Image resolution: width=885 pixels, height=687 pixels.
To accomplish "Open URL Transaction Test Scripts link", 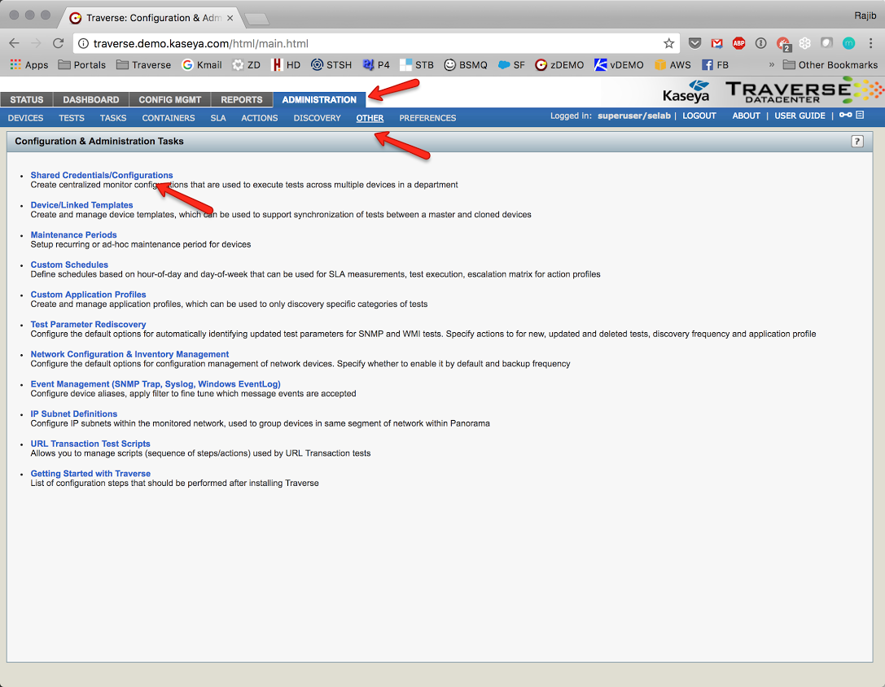I will 90,444.
